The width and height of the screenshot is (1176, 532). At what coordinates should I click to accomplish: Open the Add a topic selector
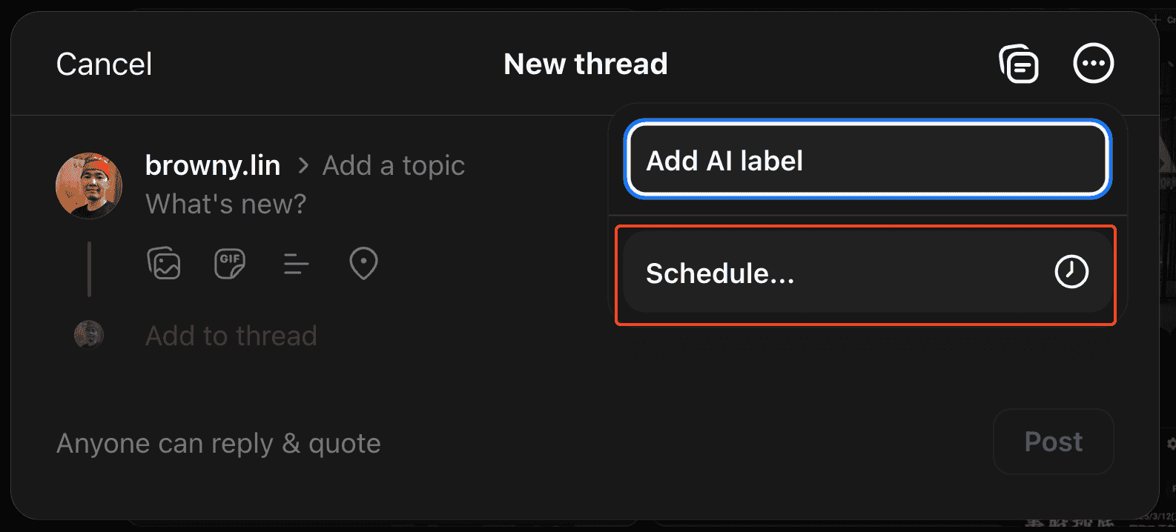(x=394, y=165)
